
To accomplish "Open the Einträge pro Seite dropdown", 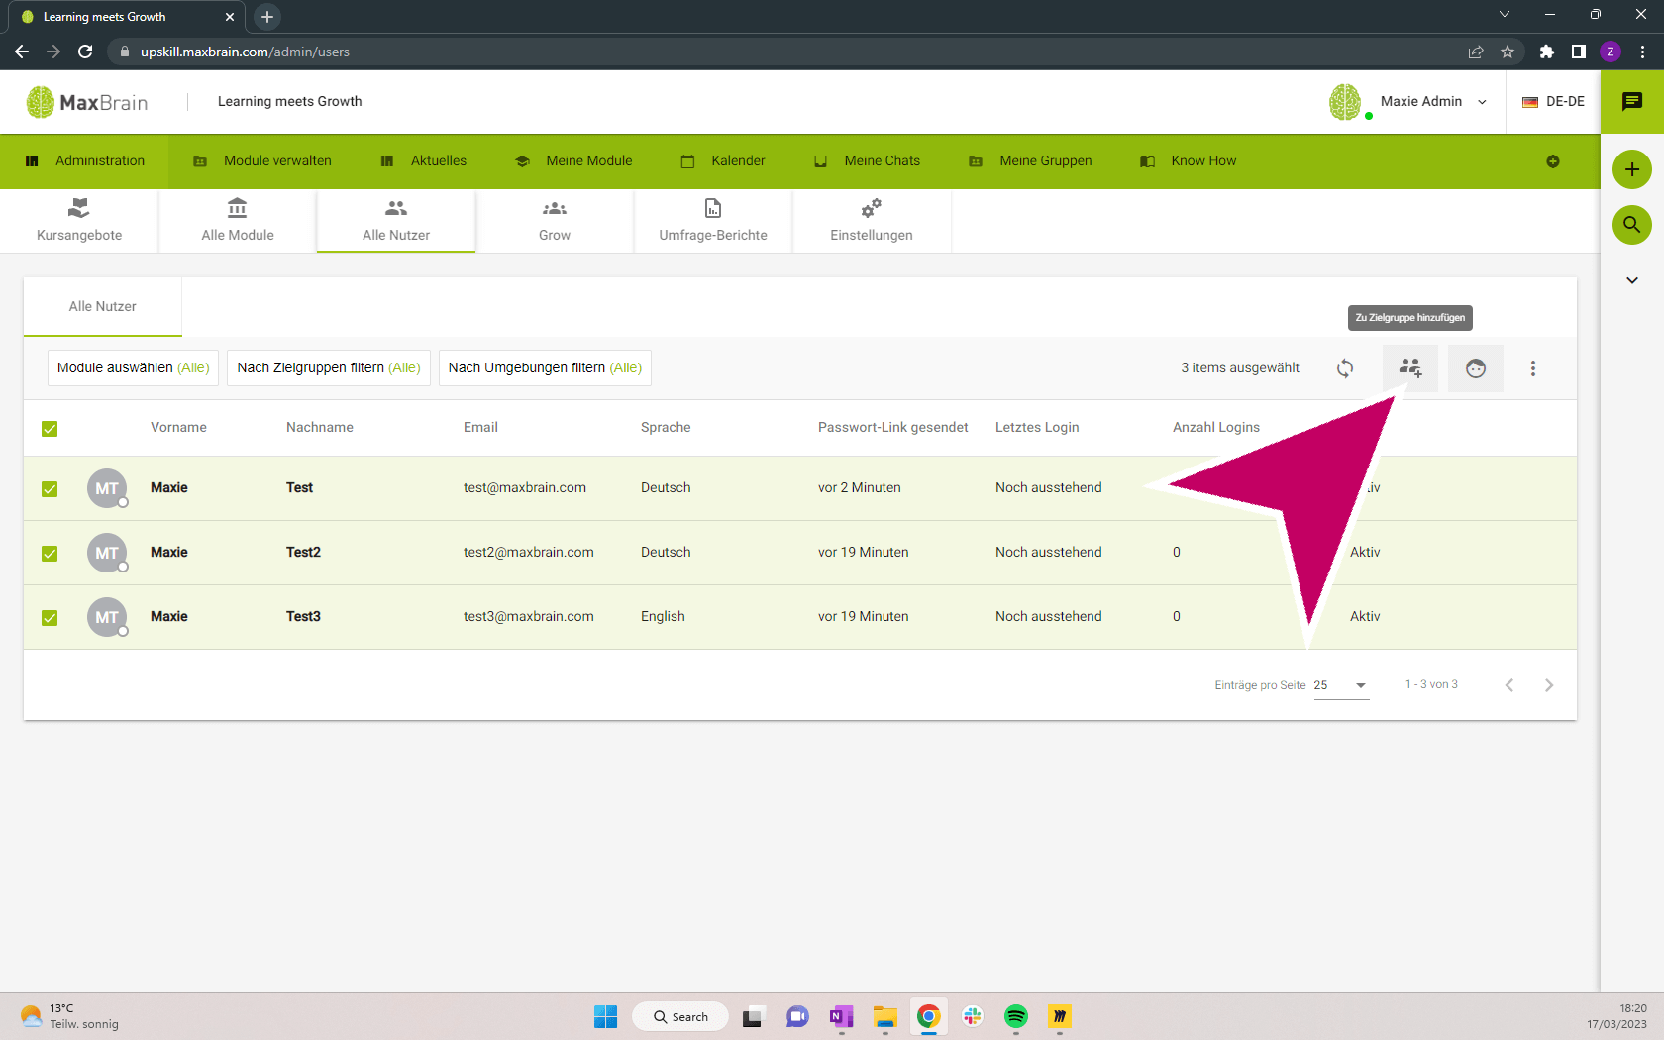I will 1341,685.
